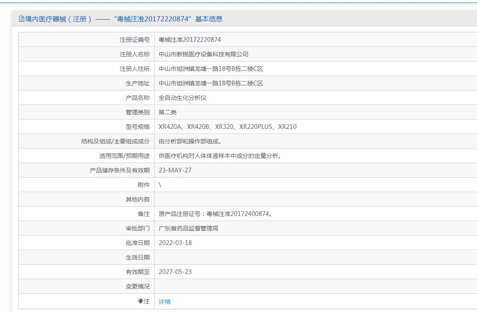The height and width of the screenshot is (312, 477).
Task: Click the 型号规格 label
Action: pos(138,127)
